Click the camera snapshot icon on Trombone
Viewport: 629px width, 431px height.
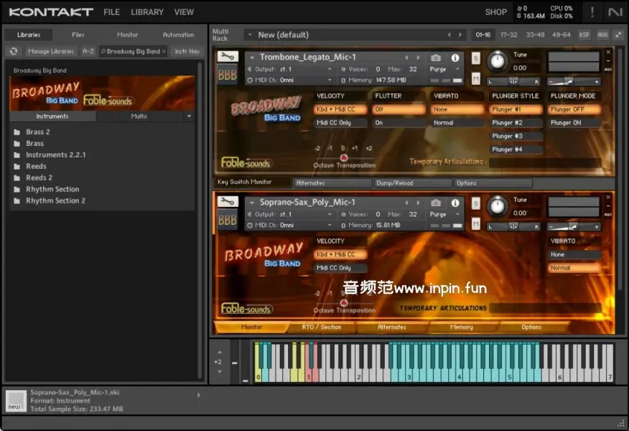[x=436, y=57]
